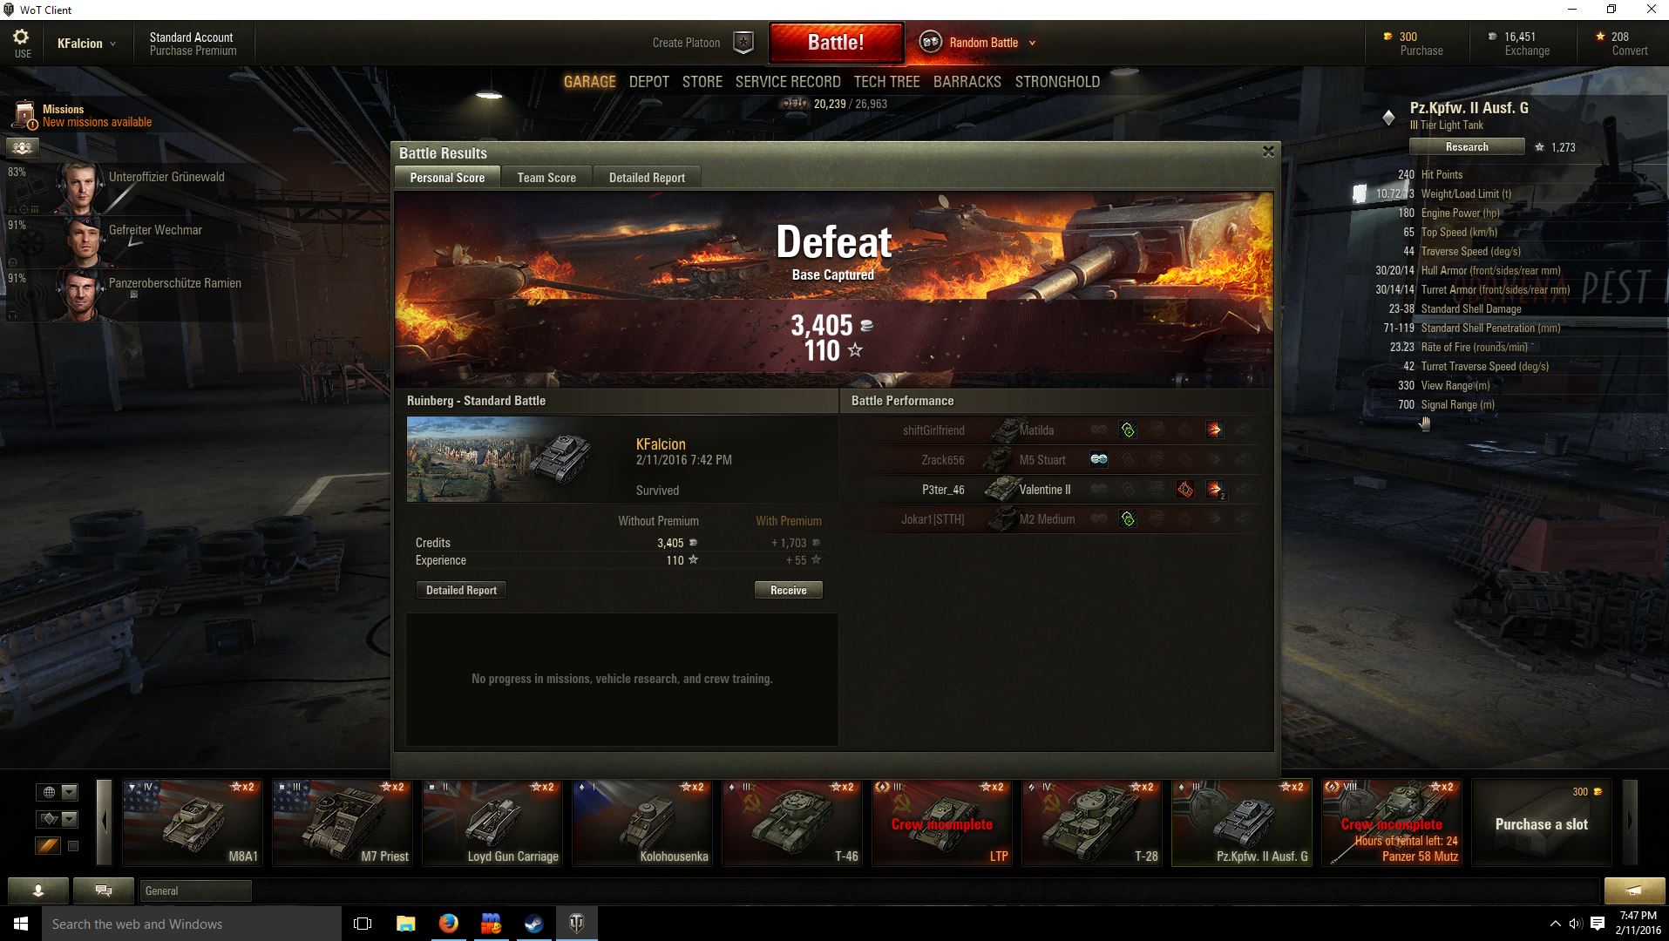1669x941 pixels.
Task: Expand the vehicle type filter dropdown
Action: [x=70, y=819]
